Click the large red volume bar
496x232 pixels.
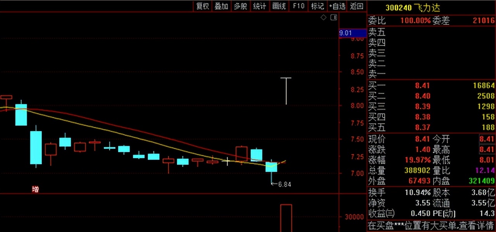[286, 218]
